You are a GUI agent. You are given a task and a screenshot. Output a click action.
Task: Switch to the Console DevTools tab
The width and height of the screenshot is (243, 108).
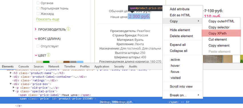pos(24,66)
